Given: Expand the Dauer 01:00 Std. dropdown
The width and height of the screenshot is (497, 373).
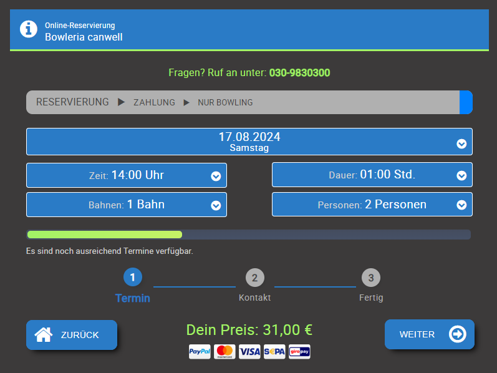Looking at the screenshot, I should (x=372, y=175).
